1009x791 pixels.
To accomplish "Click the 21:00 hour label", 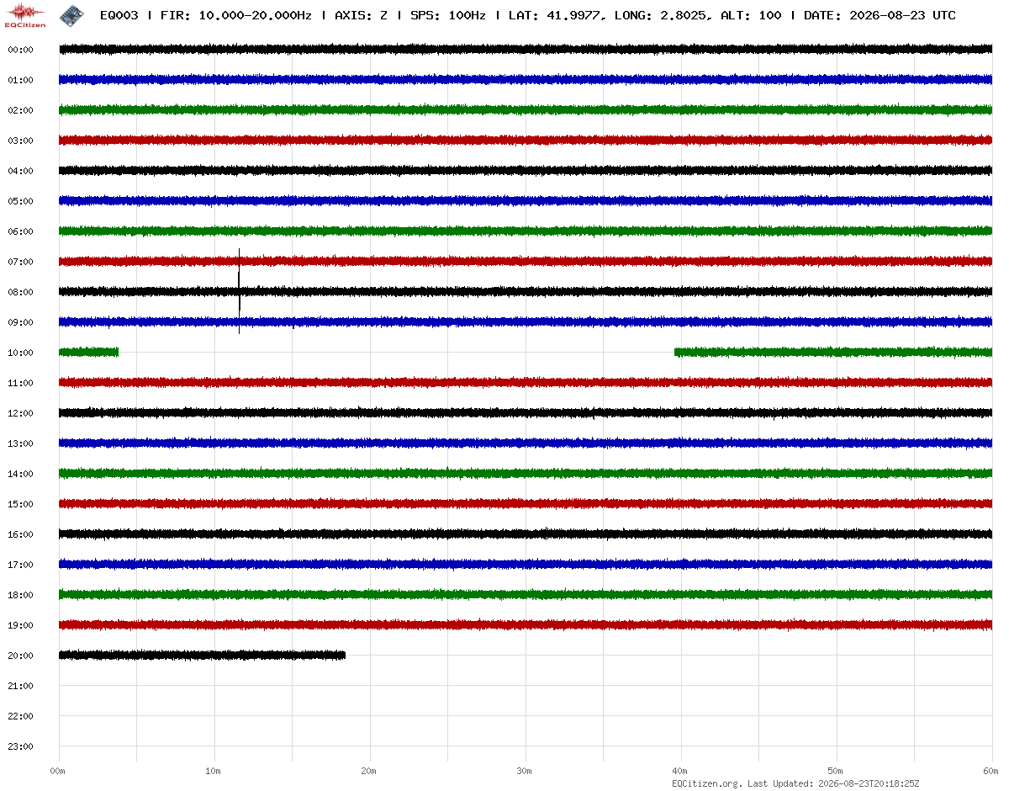I will coord(20,686).
